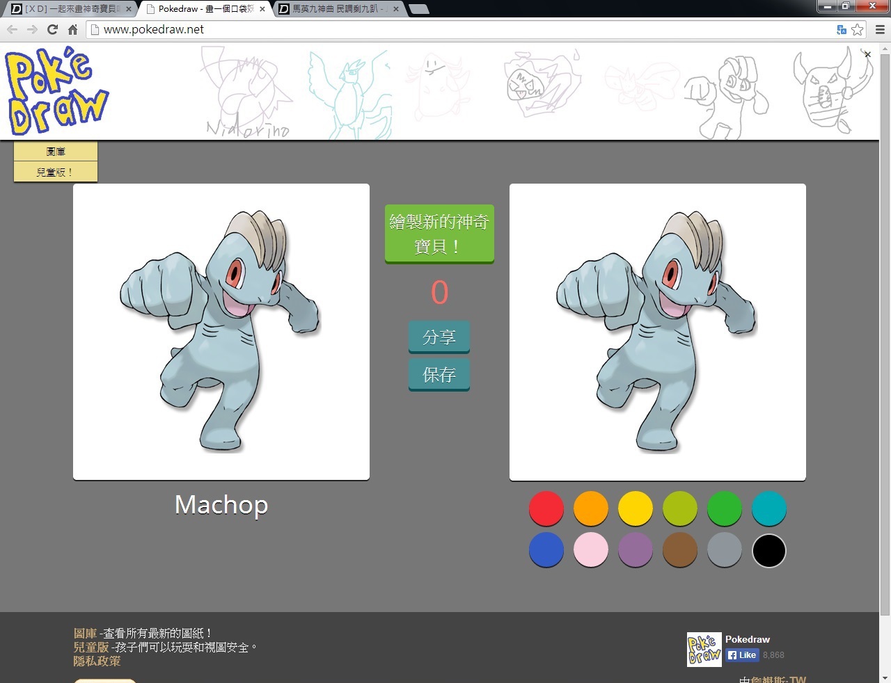Click the Pokedraw logo
891x683 pixels.
[x=57, y=91]
